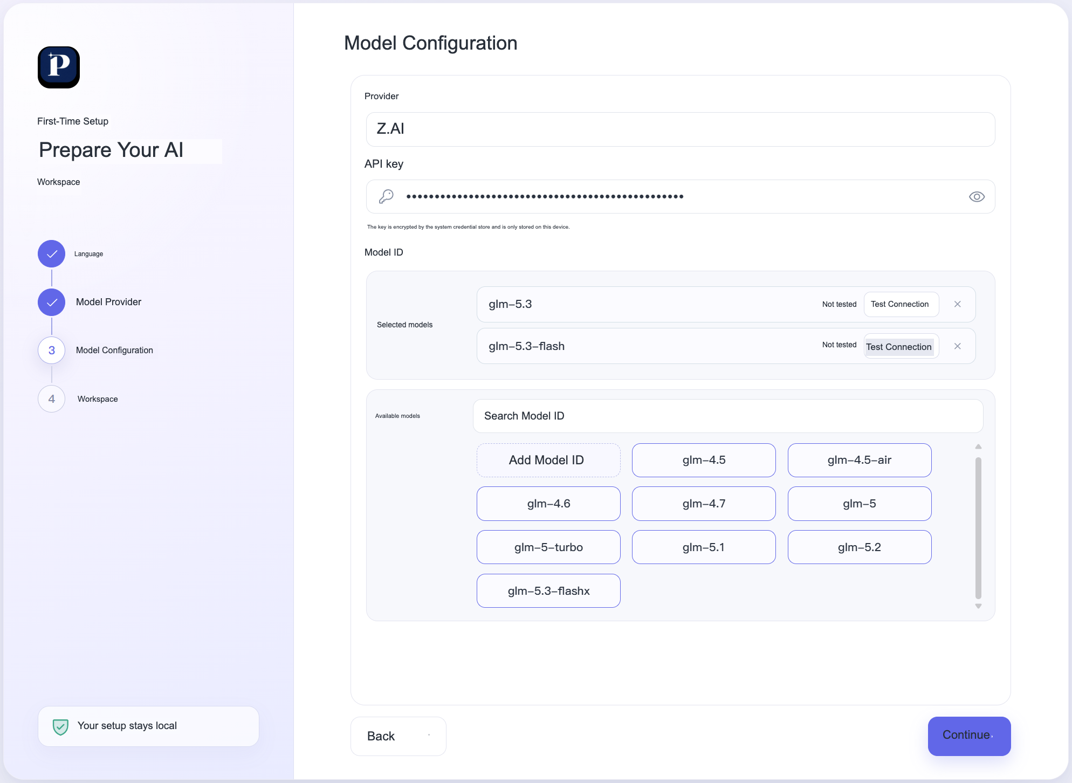Remove glm-5.3 from selected models

pos(958,304)
